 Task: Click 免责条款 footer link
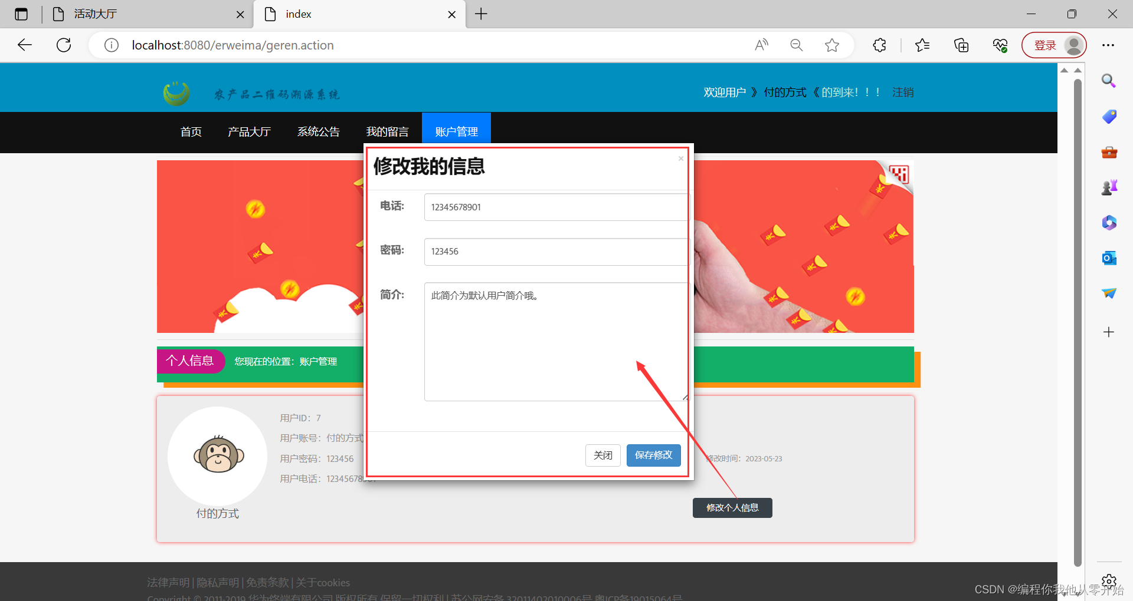[267, 583]
